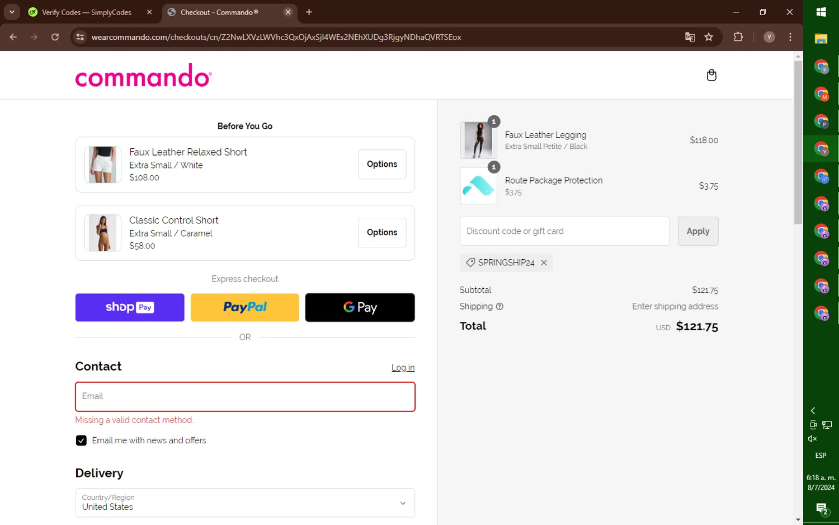Open a new browser tab

309,12
